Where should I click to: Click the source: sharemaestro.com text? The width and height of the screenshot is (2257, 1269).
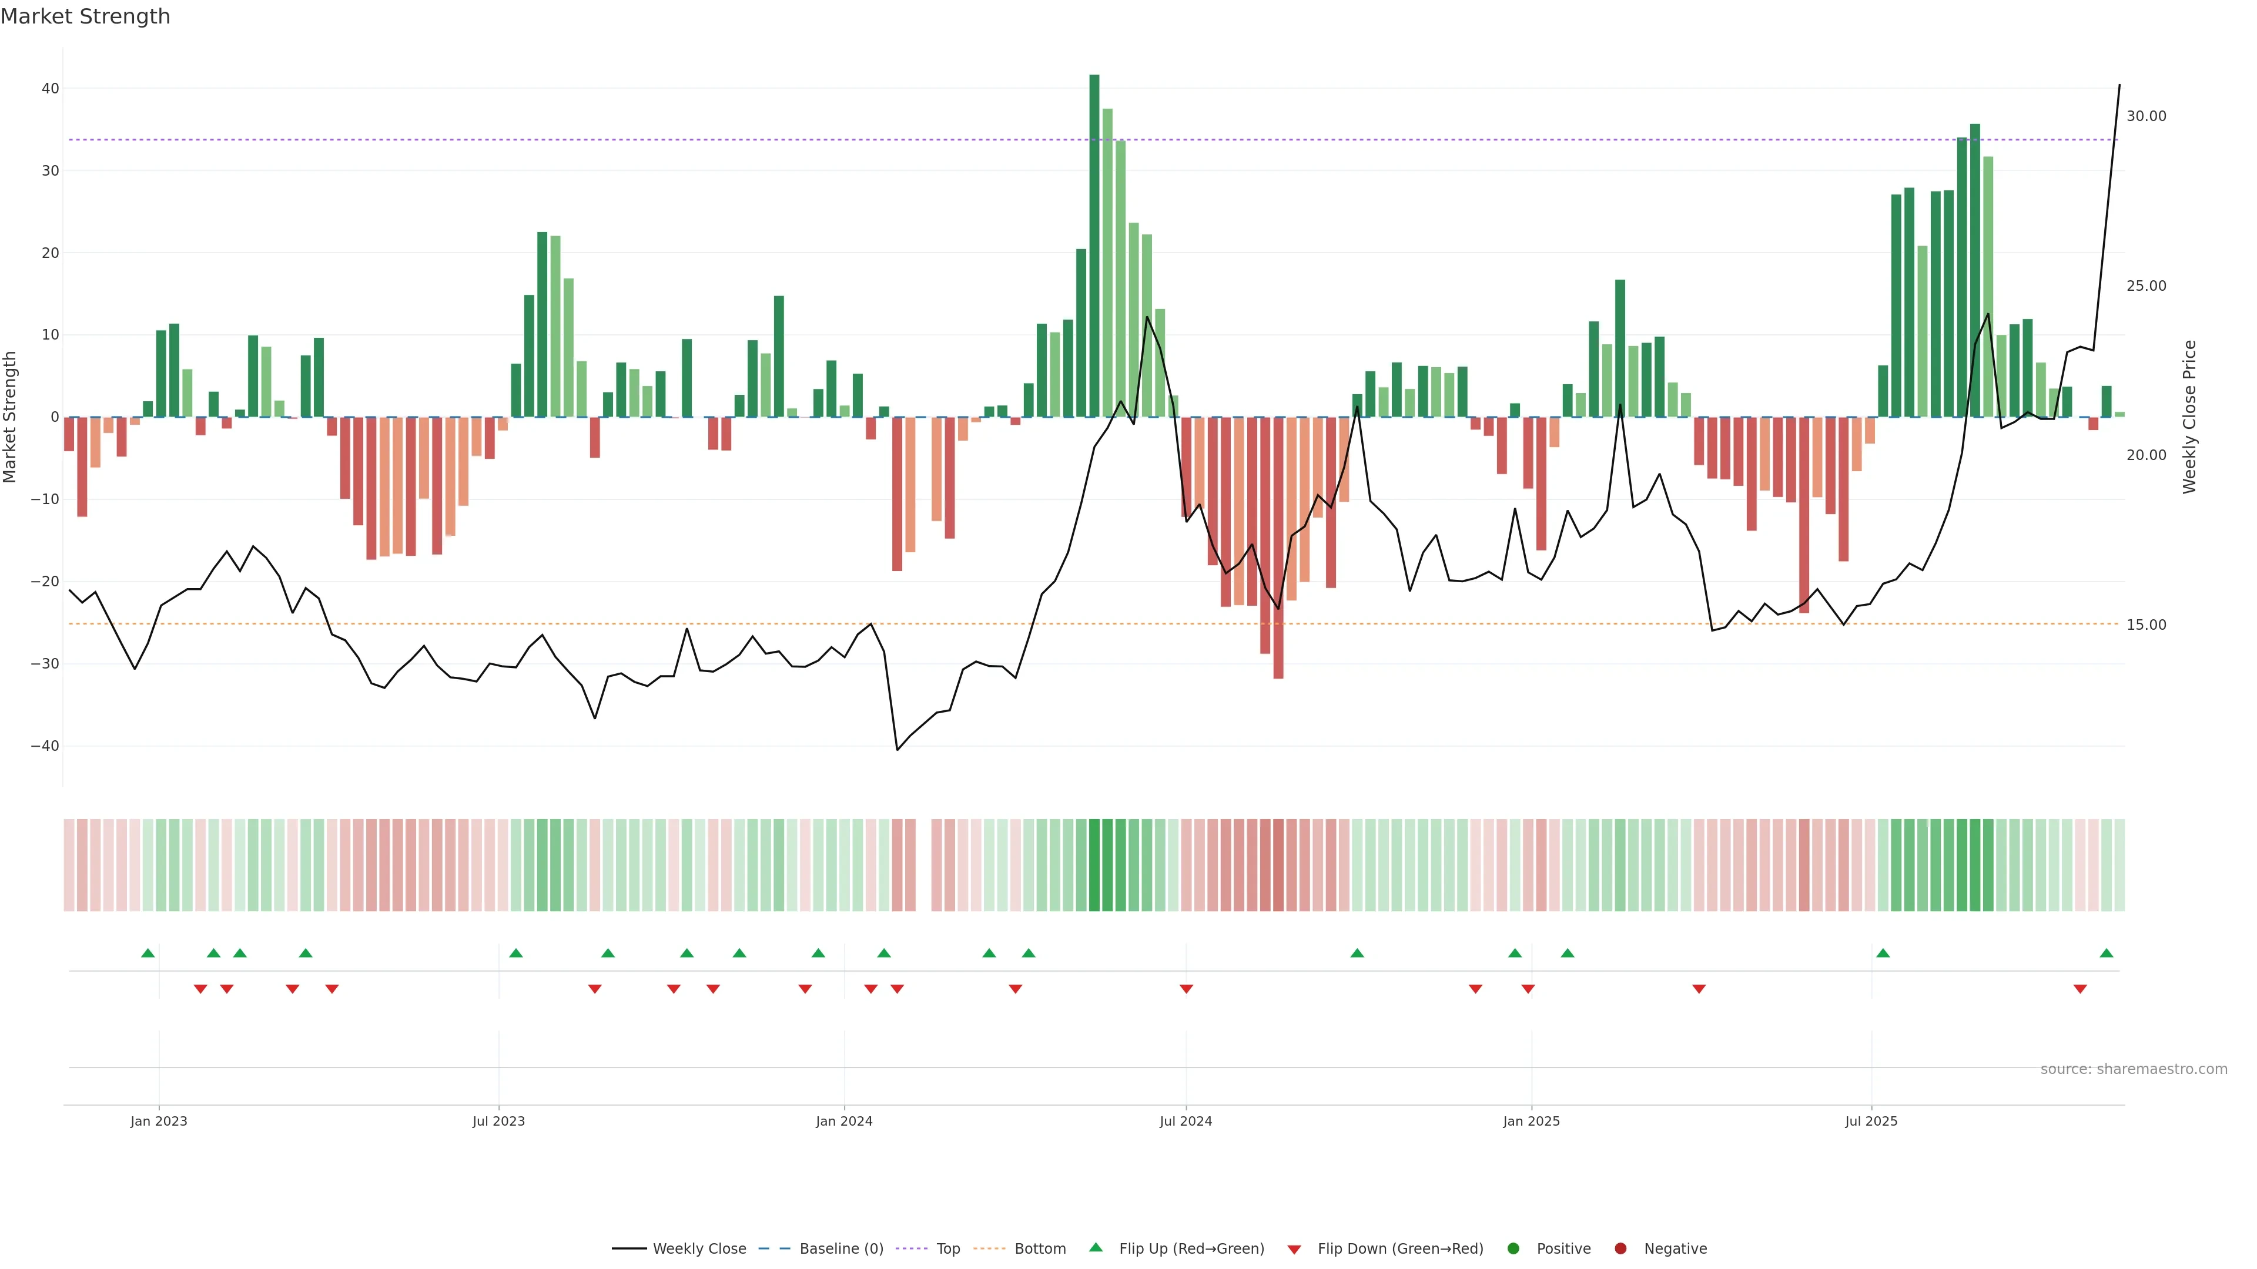coord(2134,1069)
